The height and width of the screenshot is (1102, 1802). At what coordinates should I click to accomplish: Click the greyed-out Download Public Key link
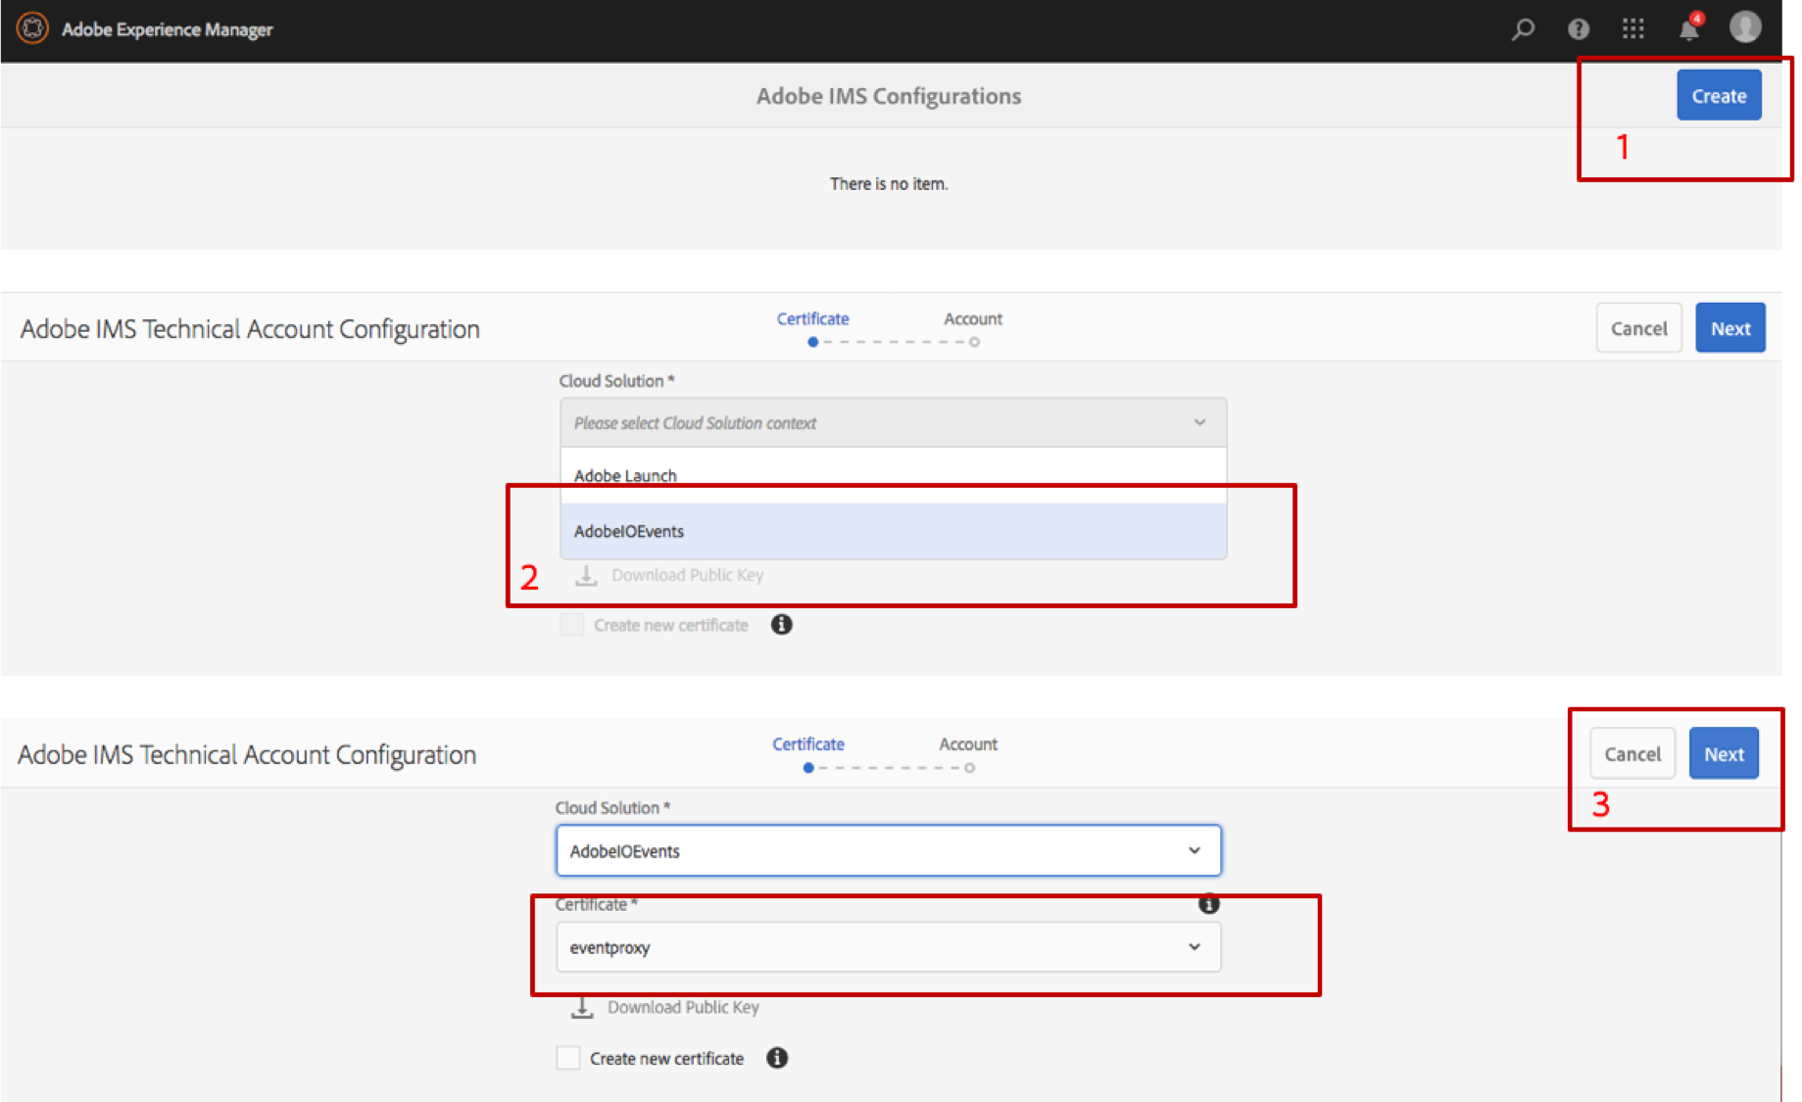(x=687, y=575)
